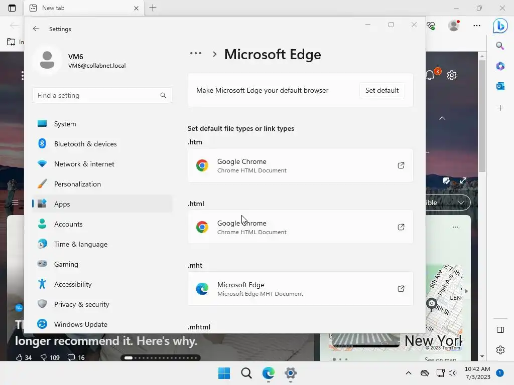Image resolution: width=514 pixels, height=385 pixels.
Task: Select Apps in the sidebar
Action: point(102,204)
